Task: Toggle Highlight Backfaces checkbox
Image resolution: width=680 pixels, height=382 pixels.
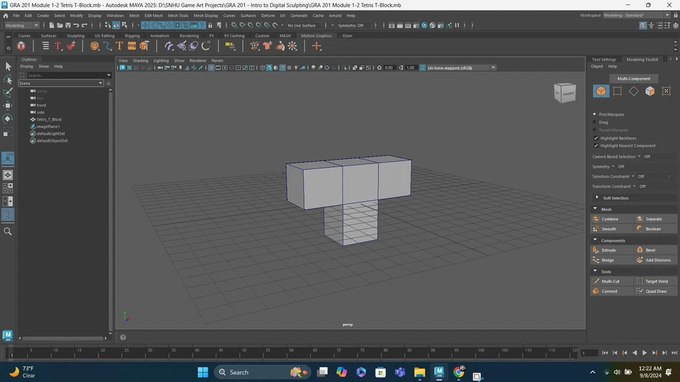Action: 596,138
